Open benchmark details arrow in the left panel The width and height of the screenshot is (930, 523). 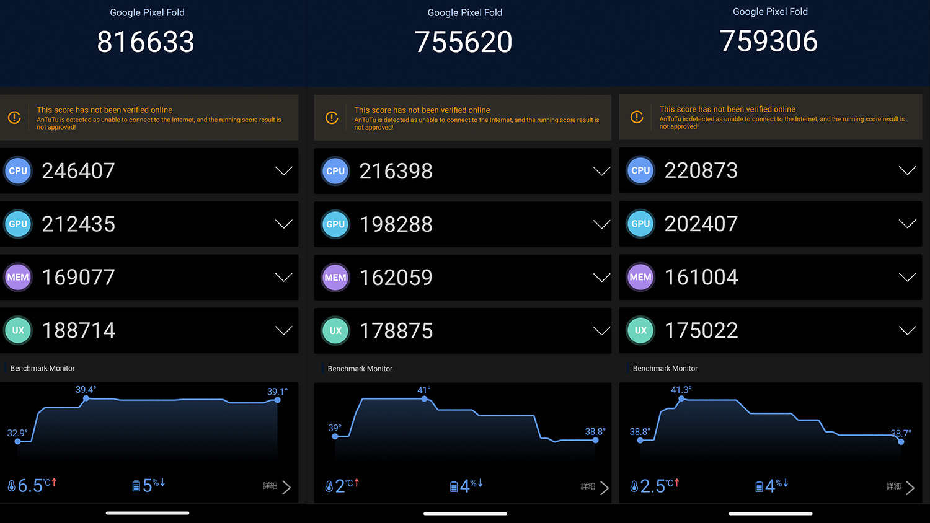click(286, 488)
